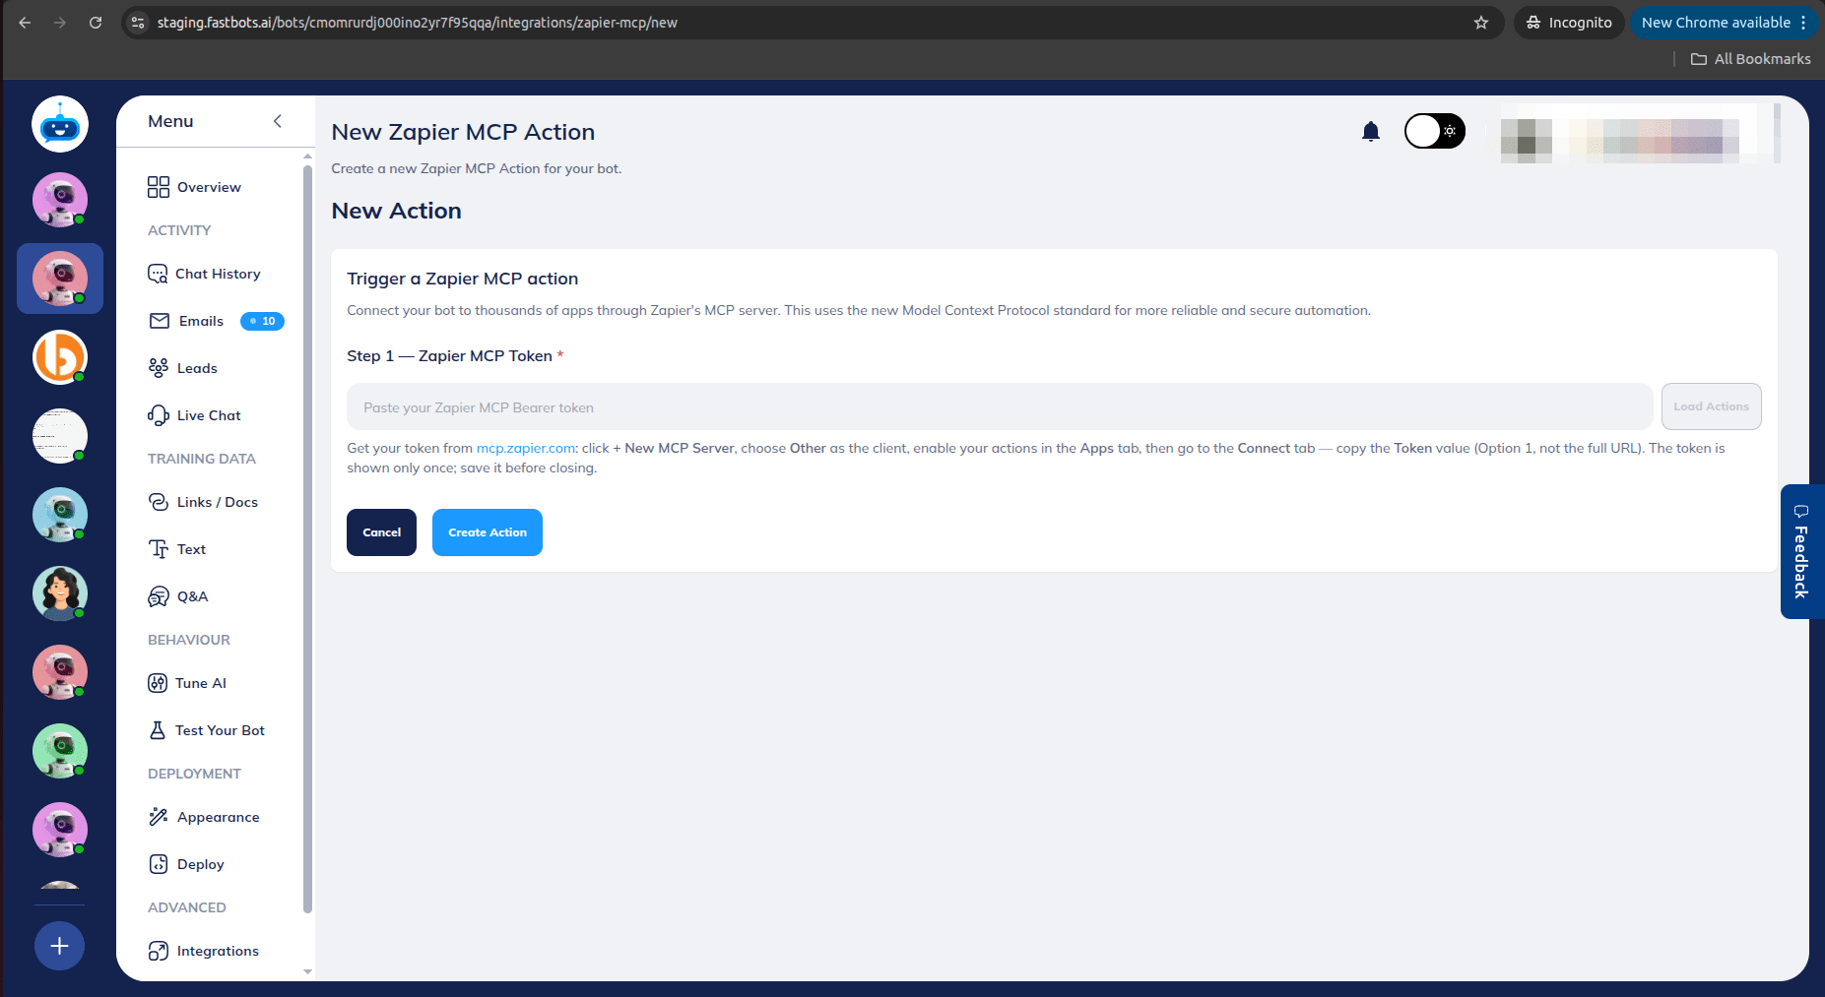Select the green robot bot avatar
The image size is (1825, 997).
(60, 751)
